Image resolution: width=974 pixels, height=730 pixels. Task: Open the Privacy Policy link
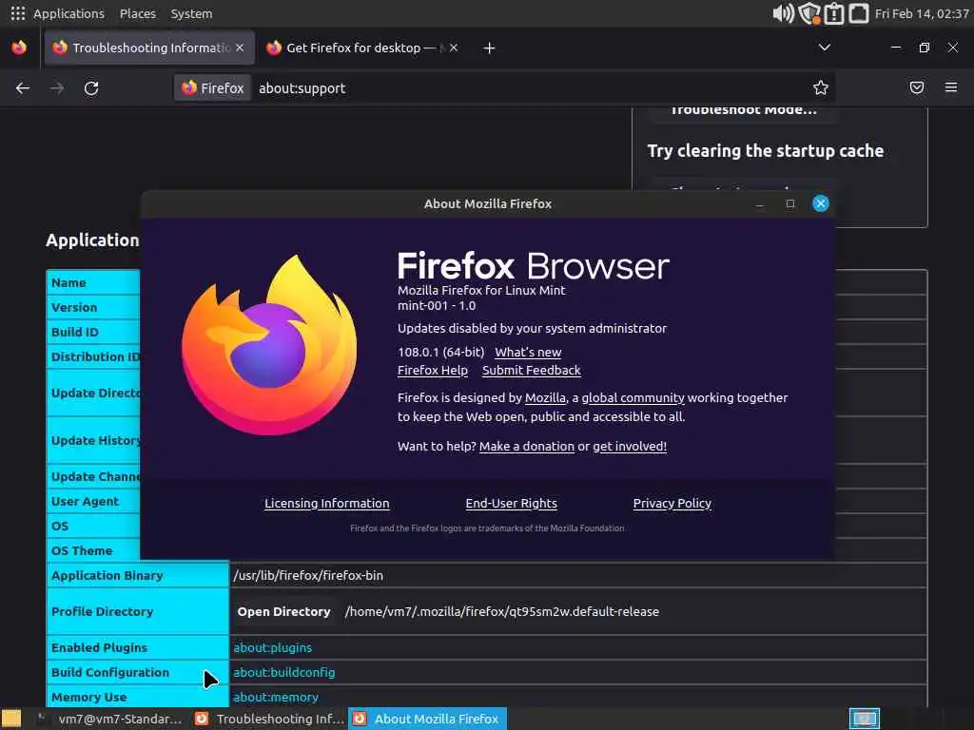(672, 503)
